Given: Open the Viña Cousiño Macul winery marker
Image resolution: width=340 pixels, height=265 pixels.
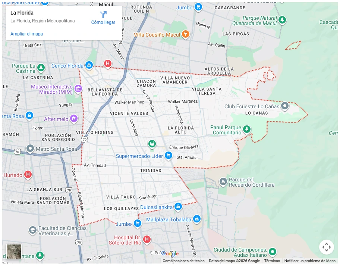Looking at the screenshot, I should [x=186, y=34].
